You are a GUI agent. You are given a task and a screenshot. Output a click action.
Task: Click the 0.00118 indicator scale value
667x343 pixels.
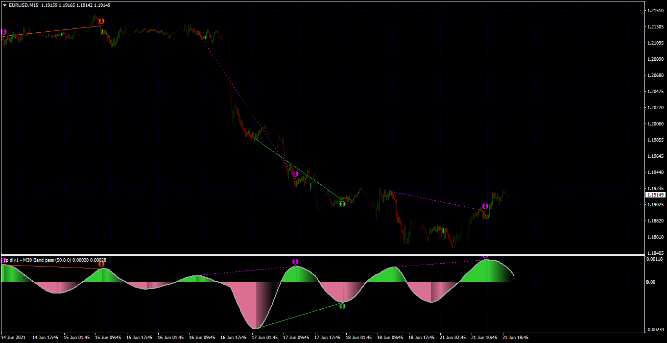click(x=654, y=259)
